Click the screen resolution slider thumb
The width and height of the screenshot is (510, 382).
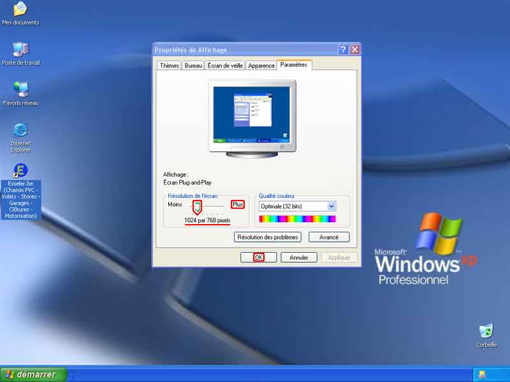coord(197,208)
